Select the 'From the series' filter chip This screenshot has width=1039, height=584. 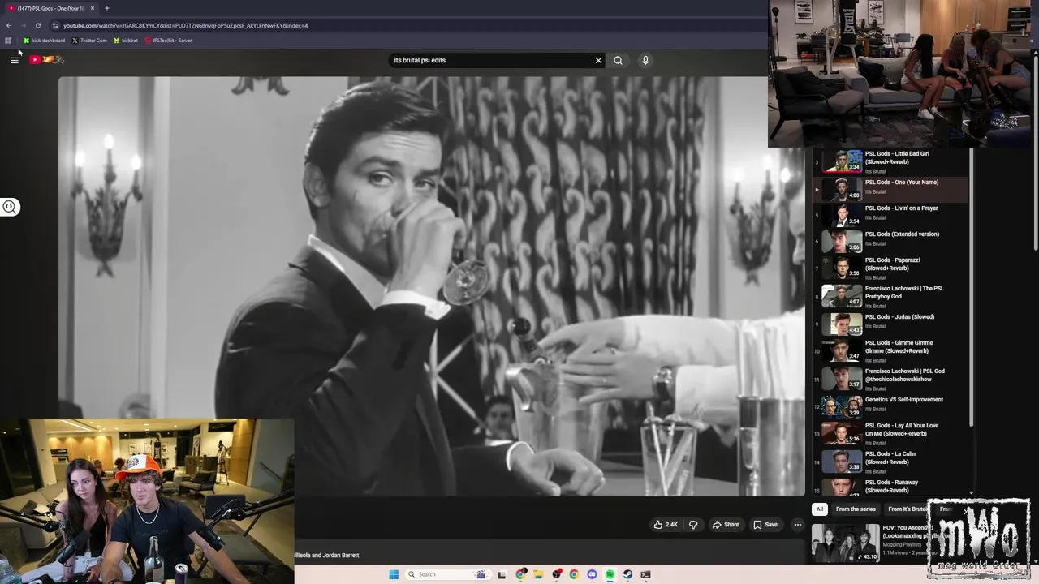(x=856, y=509)
